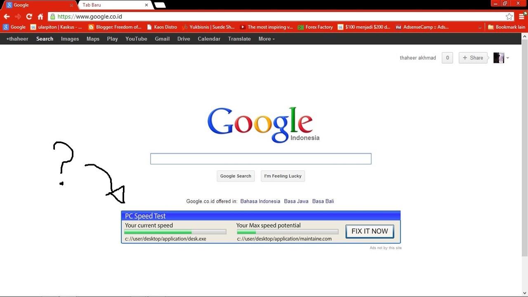Screen dimensions: 528x297
Task: Open the Chrome menu icon
Action: click(x=522, y=16)
